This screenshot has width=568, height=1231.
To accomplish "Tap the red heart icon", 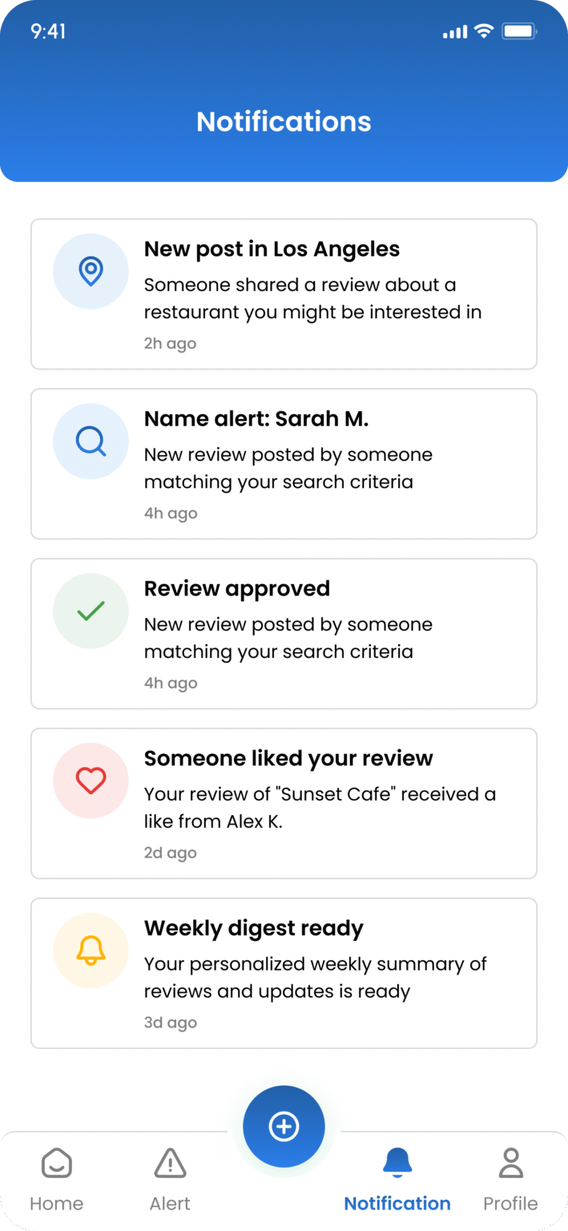I will (x=91, y=781).
